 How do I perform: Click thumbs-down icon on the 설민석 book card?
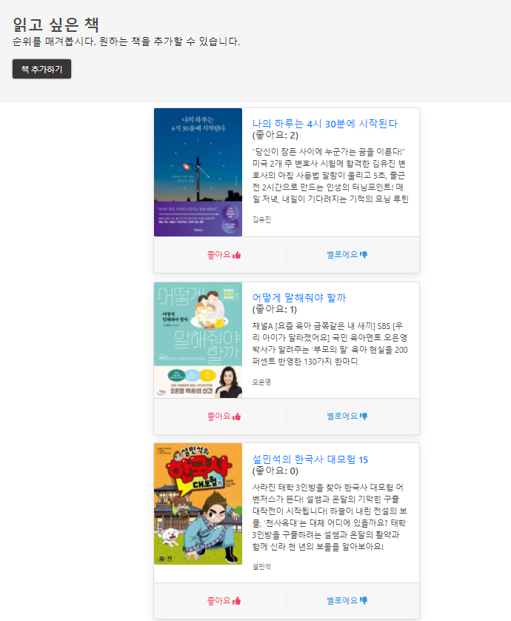pos(364,601)
